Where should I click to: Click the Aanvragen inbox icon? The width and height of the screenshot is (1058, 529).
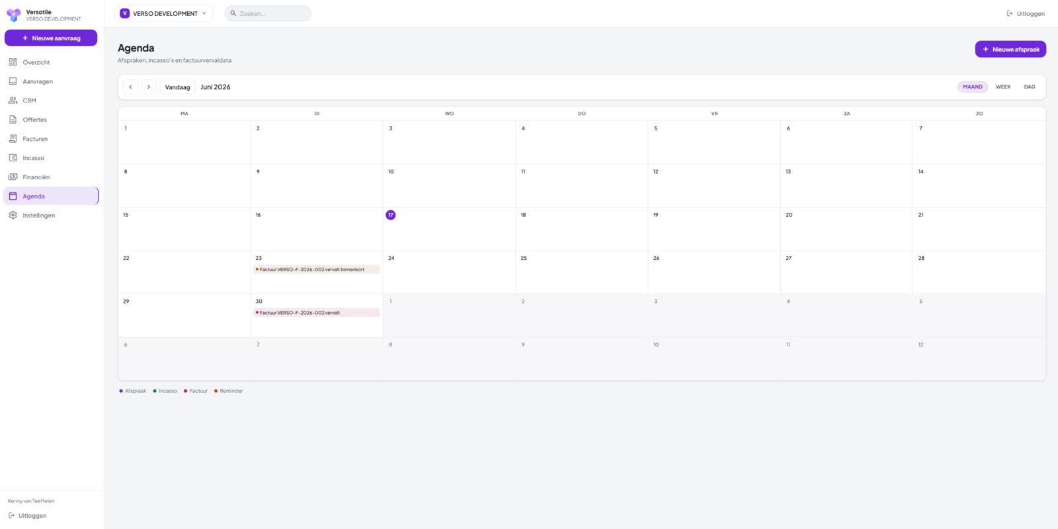13,81
